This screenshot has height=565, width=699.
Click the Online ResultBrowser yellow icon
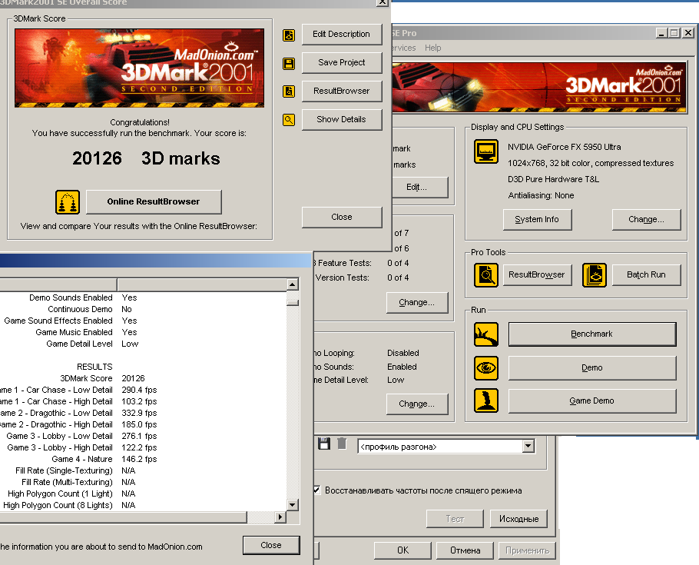(x=68, y=201)
